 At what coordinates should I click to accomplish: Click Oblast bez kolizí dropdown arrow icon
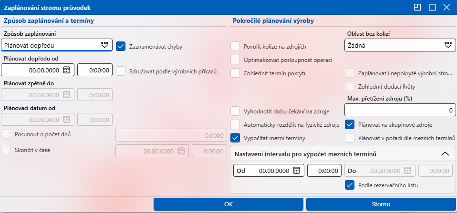click(448, 45)
